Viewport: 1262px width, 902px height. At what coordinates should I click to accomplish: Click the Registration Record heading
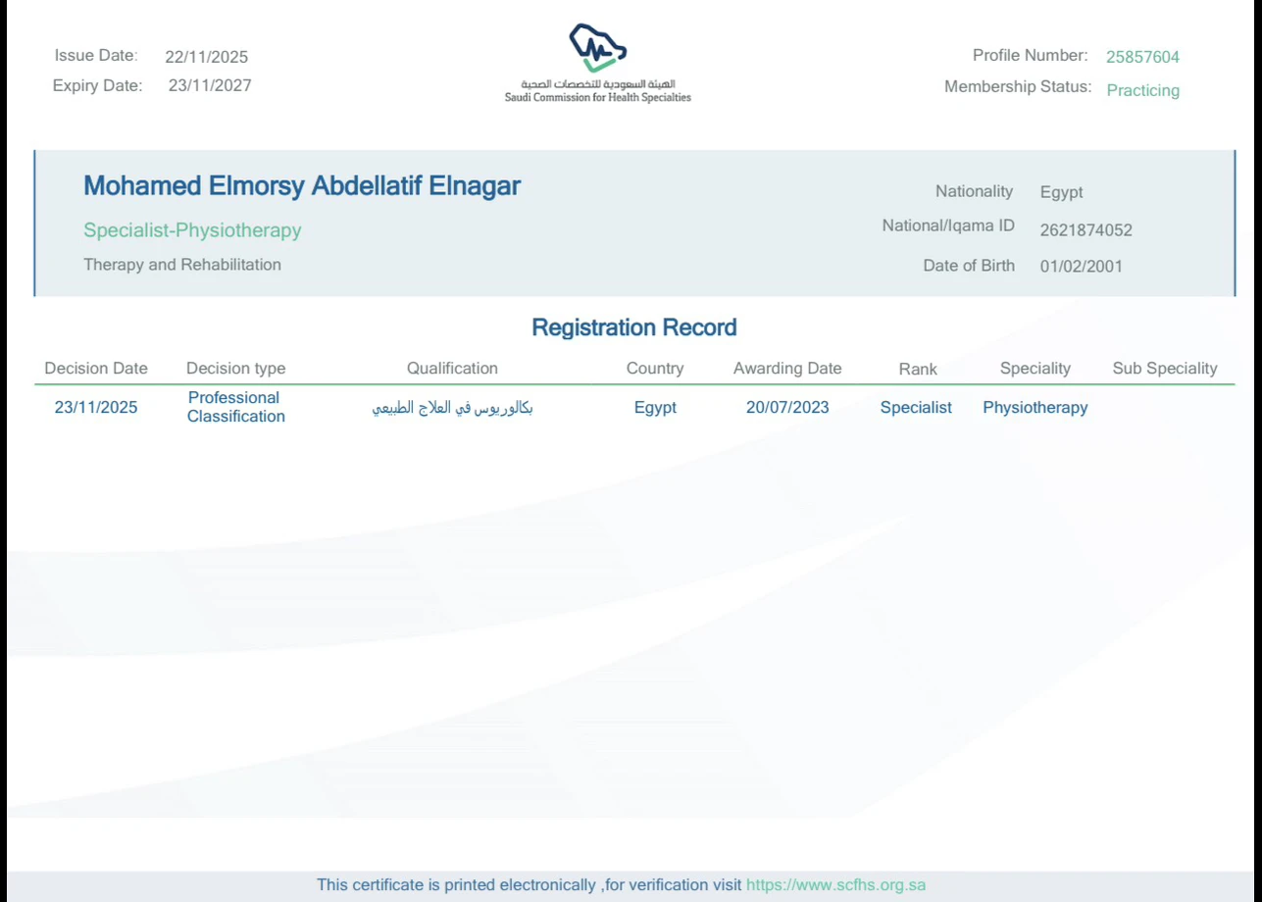[x=633, y=327]
